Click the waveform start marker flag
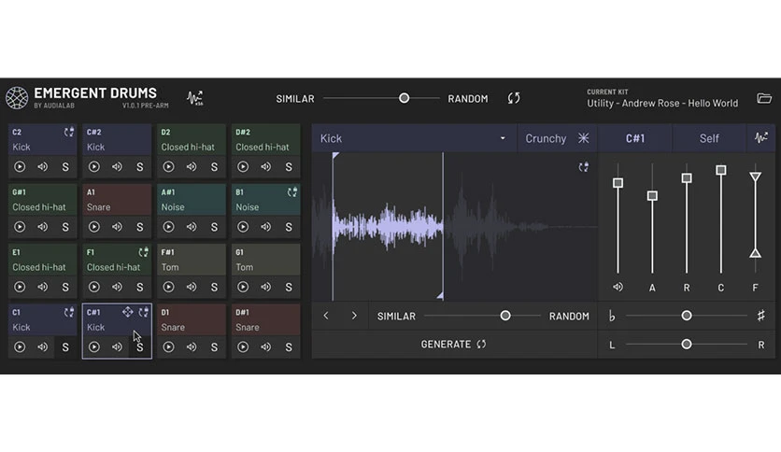Image resolution: width=781 pixels, height=452 pixels. pyautogui.click(x=335, y=156)
